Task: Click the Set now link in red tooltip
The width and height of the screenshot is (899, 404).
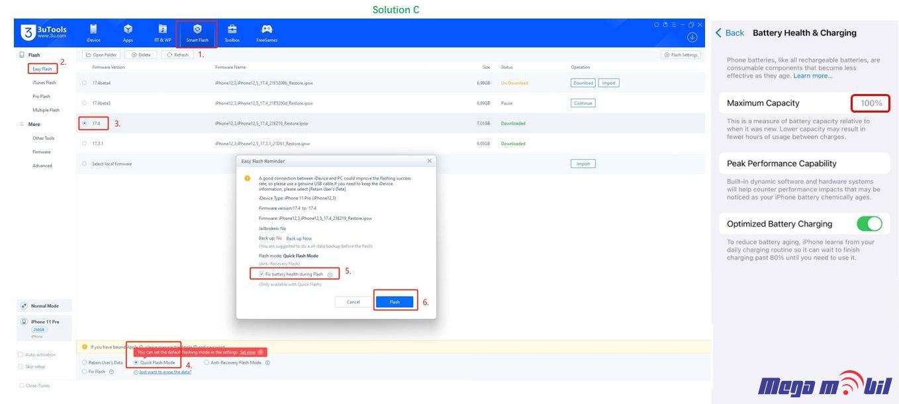Action: click(248, 352)
